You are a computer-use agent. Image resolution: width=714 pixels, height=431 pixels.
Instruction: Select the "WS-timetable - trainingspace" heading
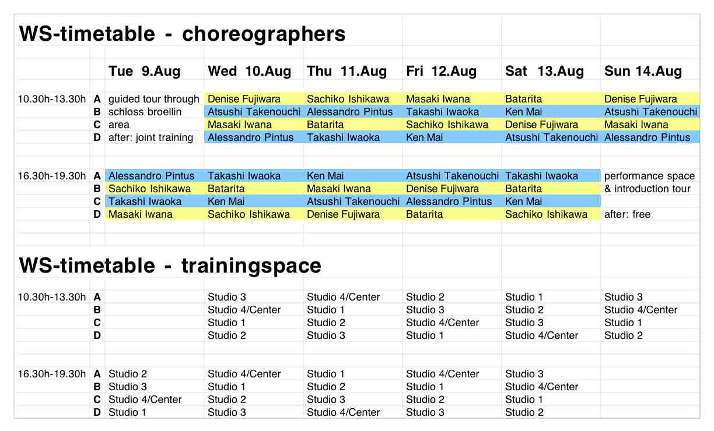click(x=170, y=266)
